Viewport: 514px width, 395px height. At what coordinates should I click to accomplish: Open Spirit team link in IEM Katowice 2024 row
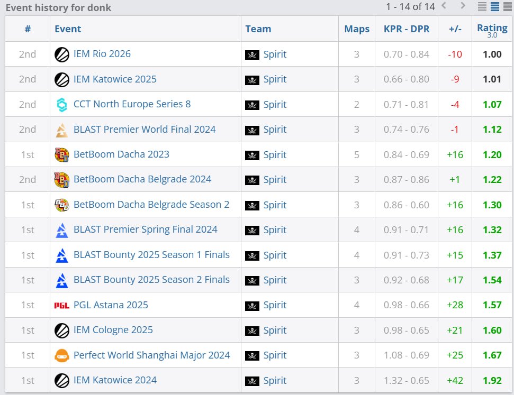coord(275,381)
